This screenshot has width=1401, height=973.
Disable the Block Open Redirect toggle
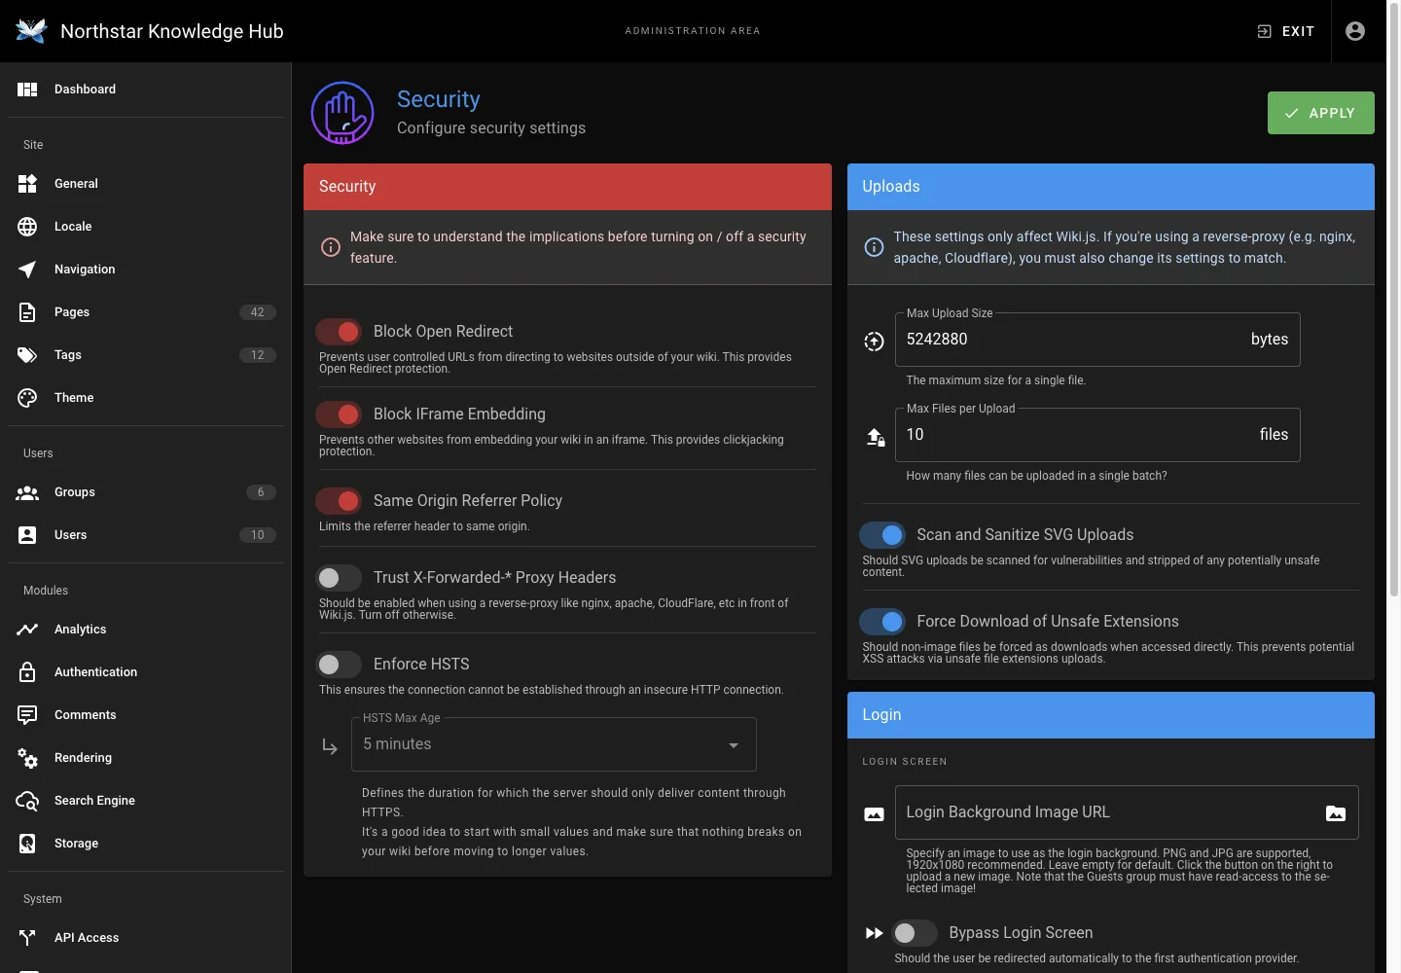[339, 332]
